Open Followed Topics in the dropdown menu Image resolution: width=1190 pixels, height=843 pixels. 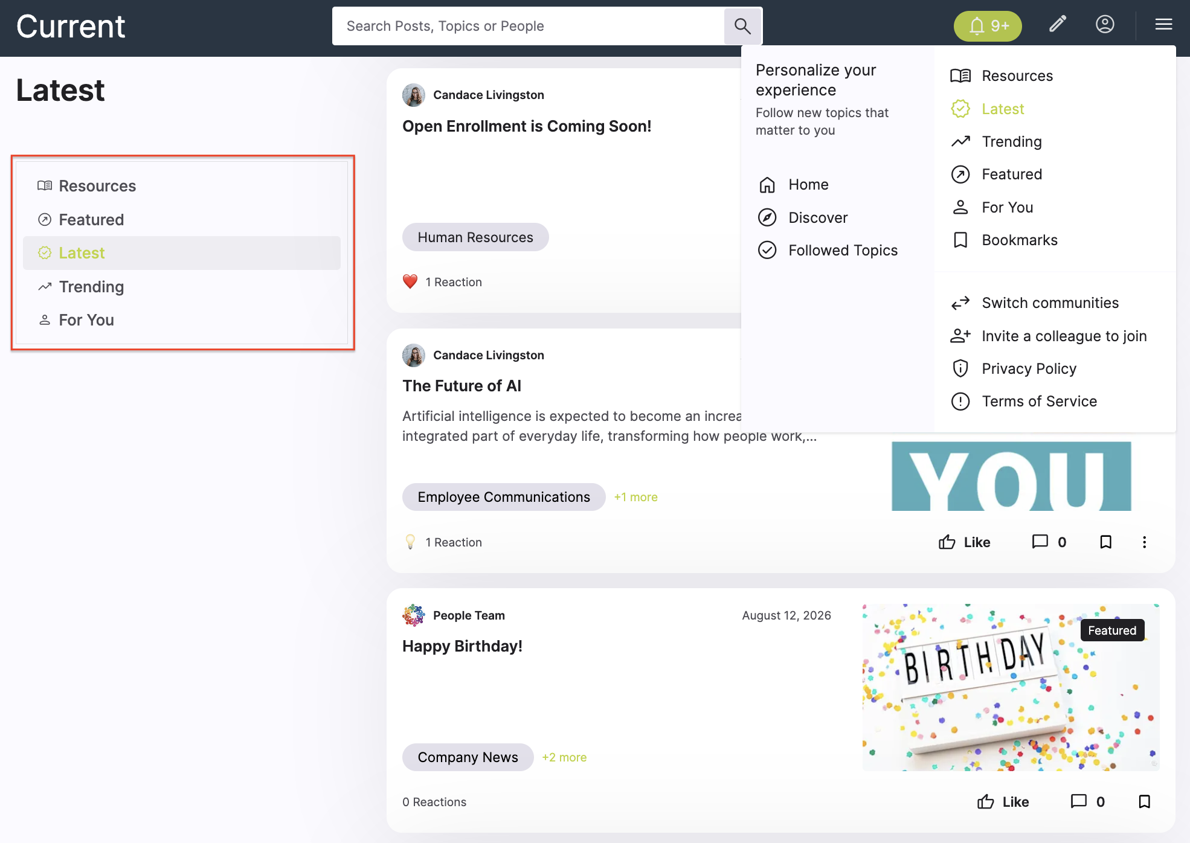pyautogui.click(x=843, y=250)
